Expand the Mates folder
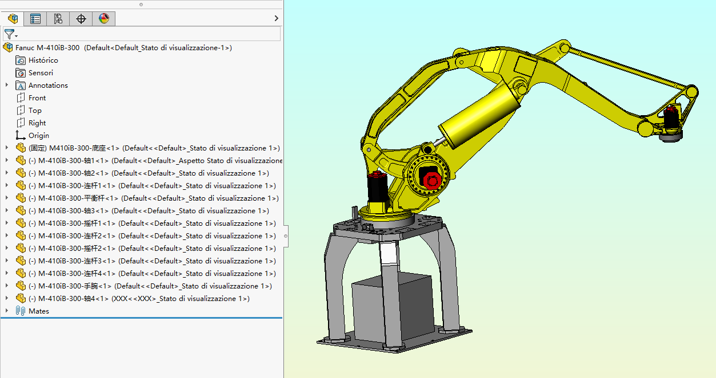 pyautogui.click(x=7, y=311)
